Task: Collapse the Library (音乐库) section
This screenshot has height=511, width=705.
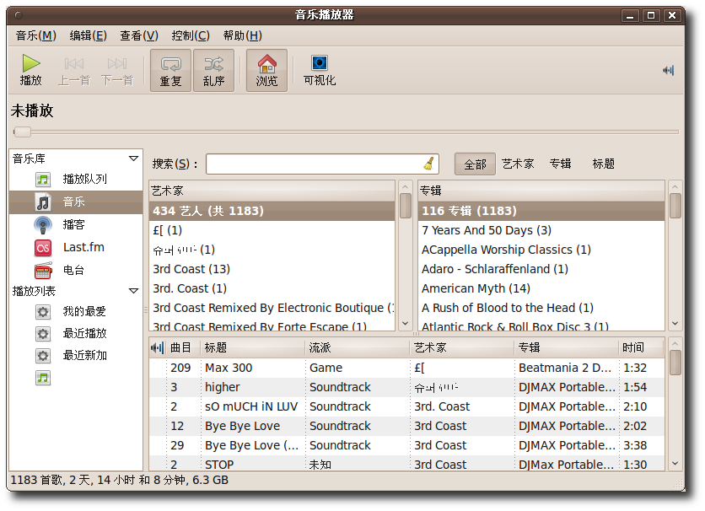Action: (133, 159)
